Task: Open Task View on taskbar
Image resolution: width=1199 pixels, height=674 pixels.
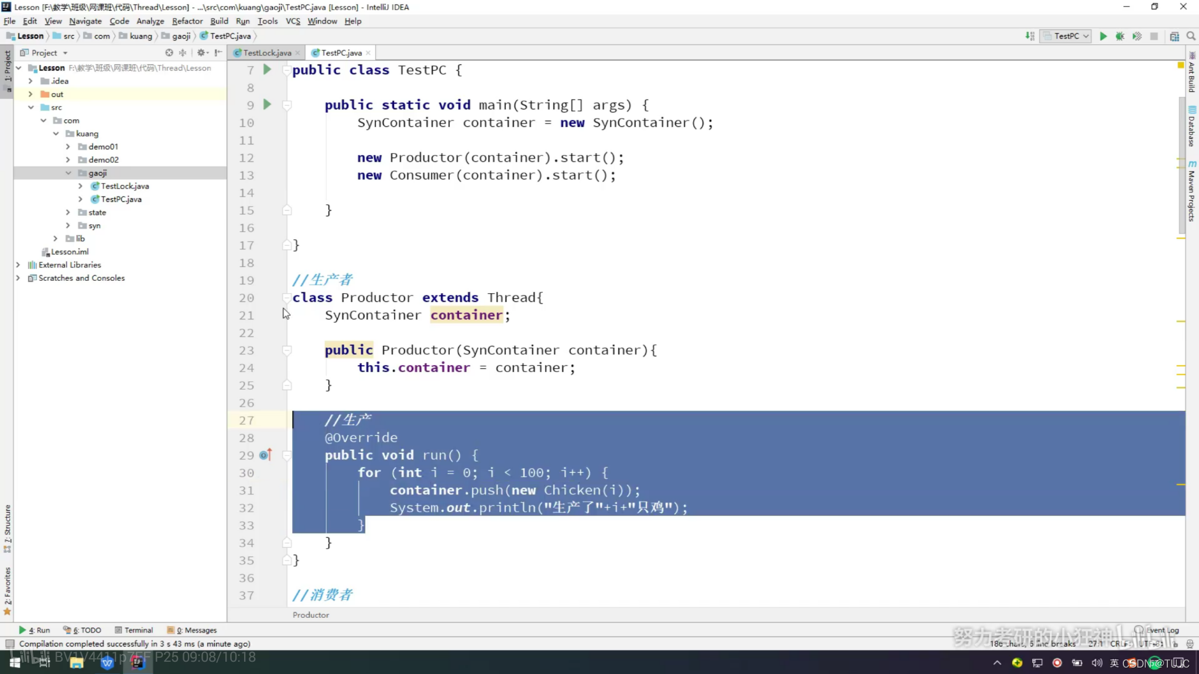Action: coord(44,662)
